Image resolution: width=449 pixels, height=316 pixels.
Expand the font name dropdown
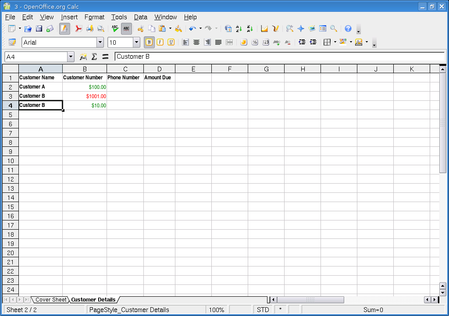(100, 43)
